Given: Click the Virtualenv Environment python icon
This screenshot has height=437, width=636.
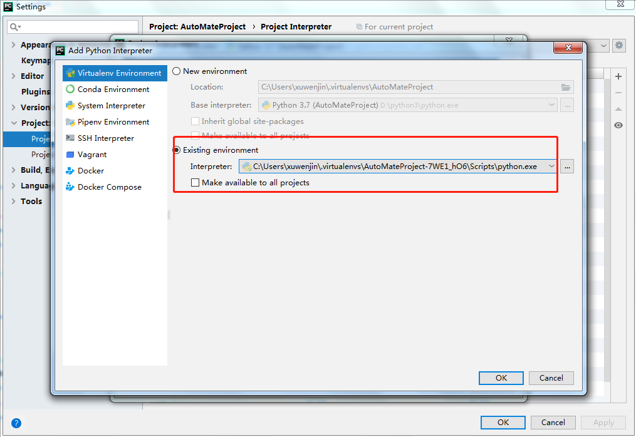Looking at the screenshot, I should click(x=70, y=73).
